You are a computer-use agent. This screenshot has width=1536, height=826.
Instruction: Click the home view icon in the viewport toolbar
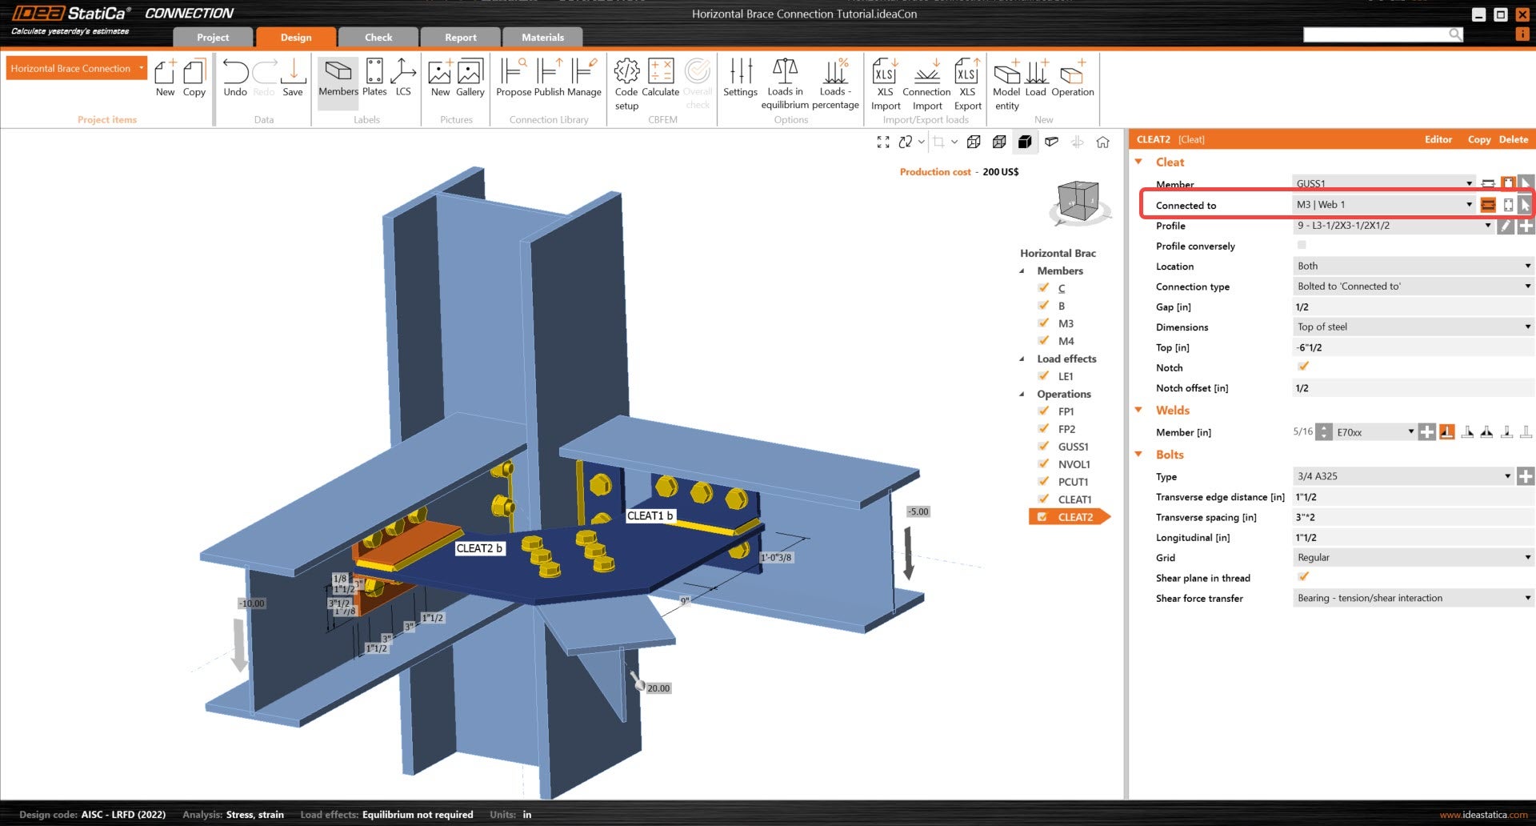tap(1102, 142)
